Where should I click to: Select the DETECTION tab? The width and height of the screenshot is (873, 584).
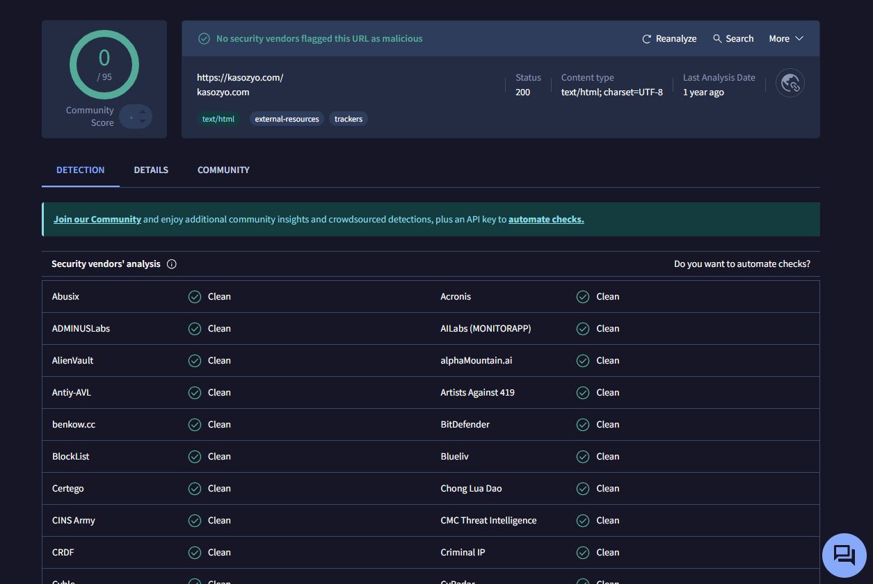(81, 170)
